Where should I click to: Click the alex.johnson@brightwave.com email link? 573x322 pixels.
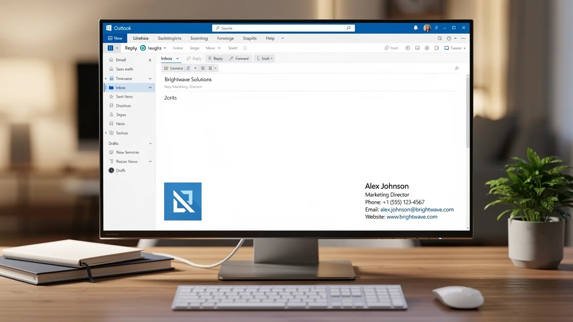click(x=417, y=209)
